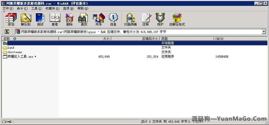Click the packed size 201,024 cell
This screenshot has width=269, height=125.
tap(152, 57)
